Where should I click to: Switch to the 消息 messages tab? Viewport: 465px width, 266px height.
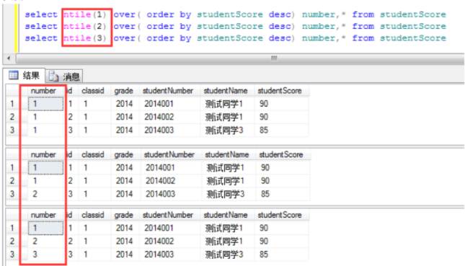click(64, 76)
